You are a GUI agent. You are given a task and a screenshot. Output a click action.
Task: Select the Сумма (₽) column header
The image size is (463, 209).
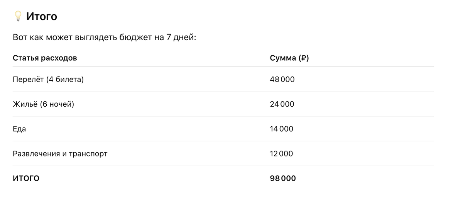(x=289, y=58)
